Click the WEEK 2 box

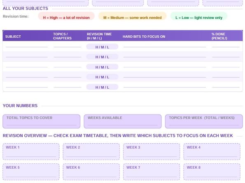click(x=91, y=151)
